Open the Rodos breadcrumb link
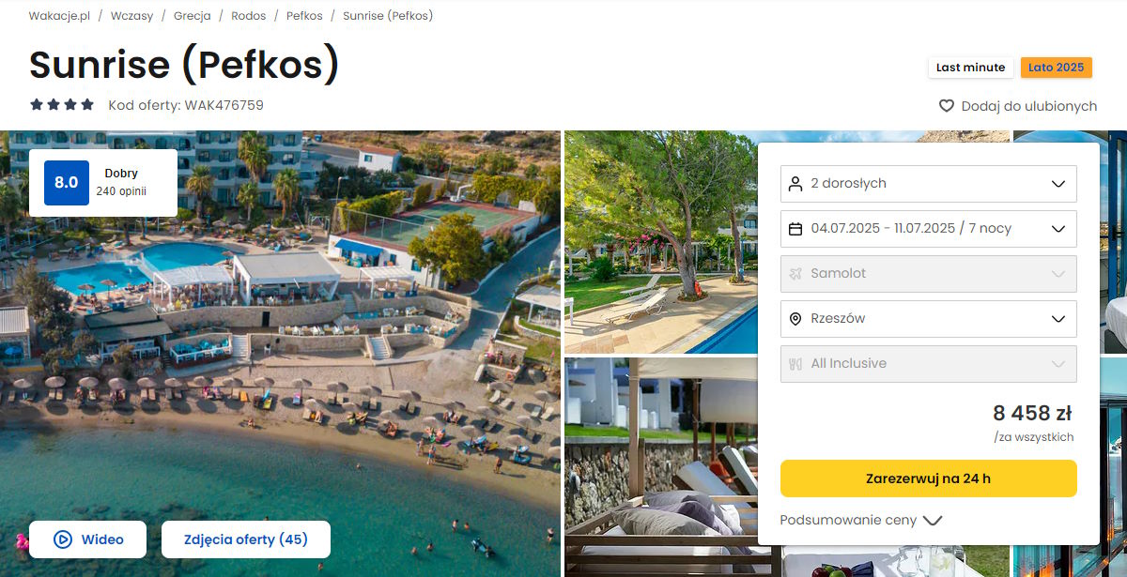The image size is (1127, 577). (x=248, y=16)
